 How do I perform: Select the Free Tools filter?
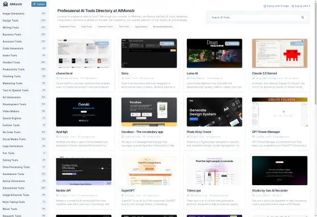pyautogui.click(x=86, y=27)
